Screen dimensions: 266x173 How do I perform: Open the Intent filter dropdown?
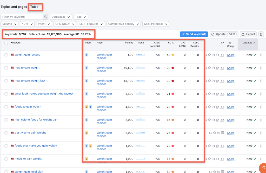44,24
